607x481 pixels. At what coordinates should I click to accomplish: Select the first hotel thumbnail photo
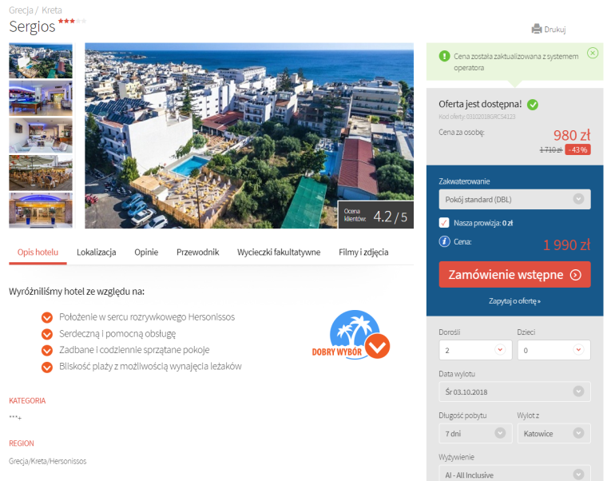(x=41, y=60)
